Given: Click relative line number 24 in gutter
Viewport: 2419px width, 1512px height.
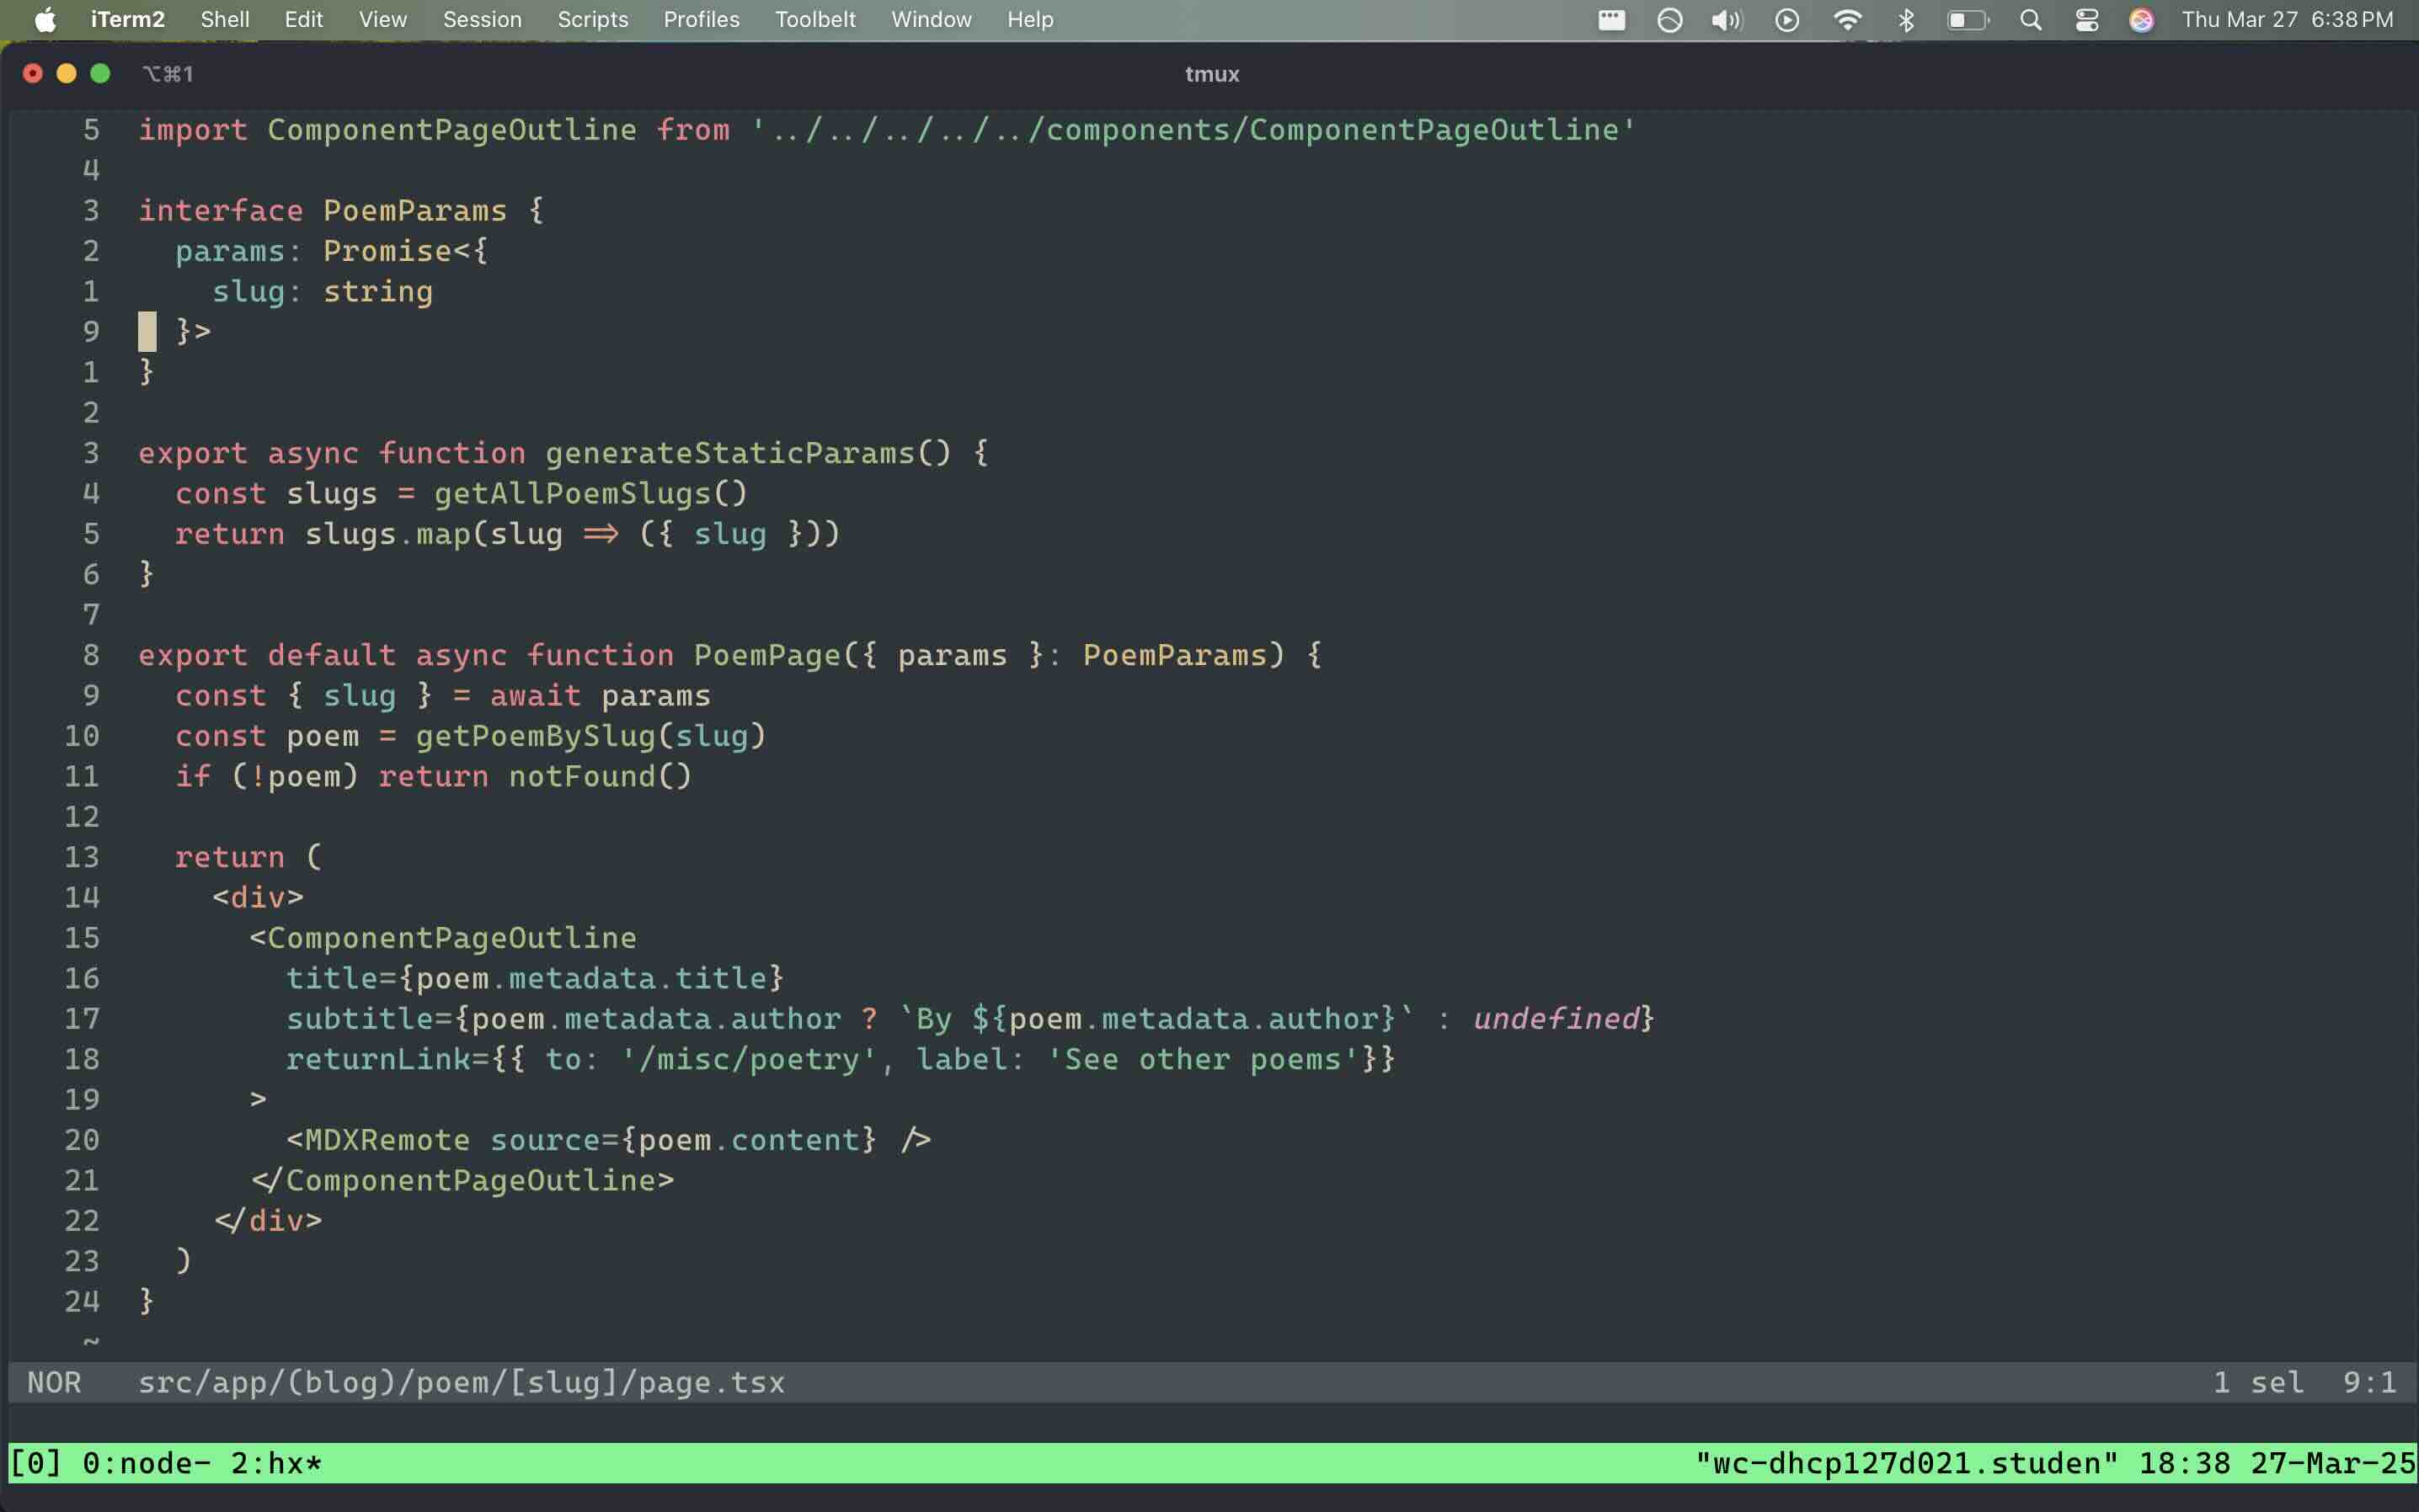Looking at the screenshot, I should [82, 1301].
